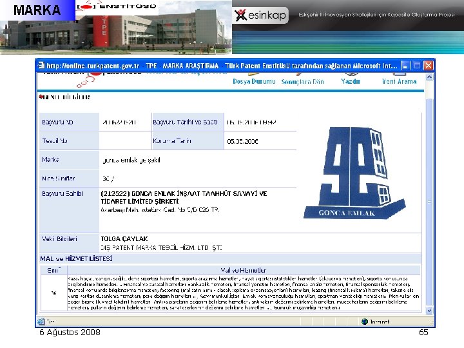The width and height of the screenshot is (464, 348).
Task: Click the class number 36 cell
Action: tap(54, 293)
